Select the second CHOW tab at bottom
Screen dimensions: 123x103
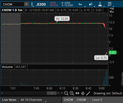coord(81,100)
